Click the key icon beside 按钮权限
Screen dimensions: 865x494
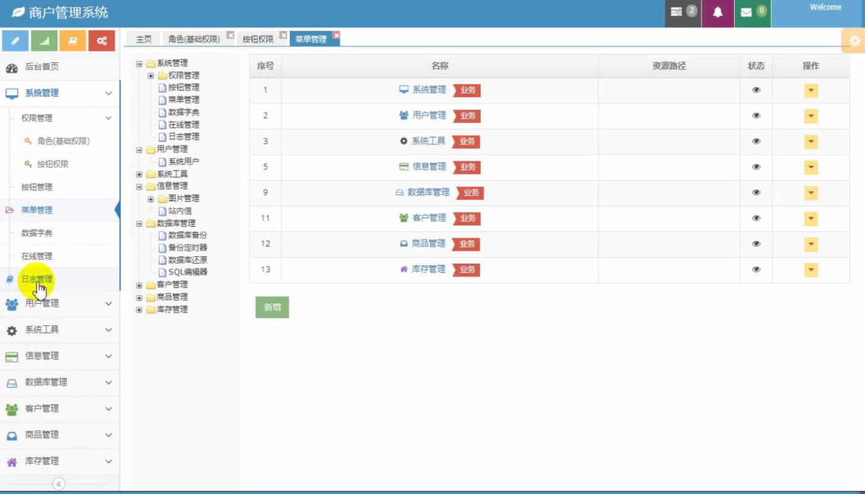pyautogui.click(x=28, y=164)
